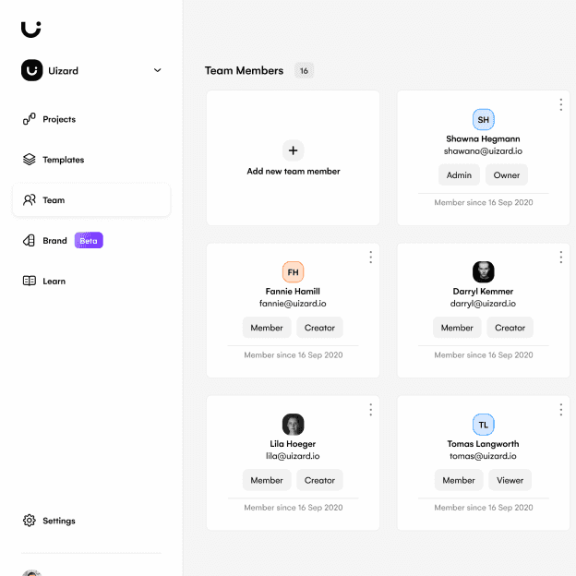The image size is (576, 576).
Task: Click the team member count badge 16
Action: tap(305, 70)
